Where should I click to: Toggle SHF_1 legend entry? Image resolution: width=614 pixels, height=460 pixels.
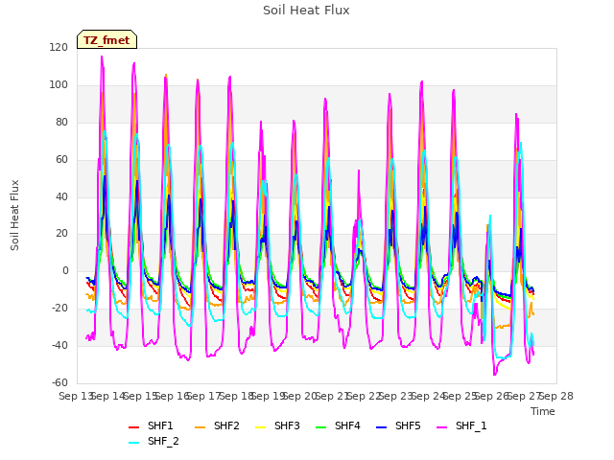click(461, 425)
